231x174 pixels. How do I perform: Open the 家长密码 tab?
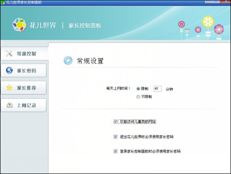point(24,71)
